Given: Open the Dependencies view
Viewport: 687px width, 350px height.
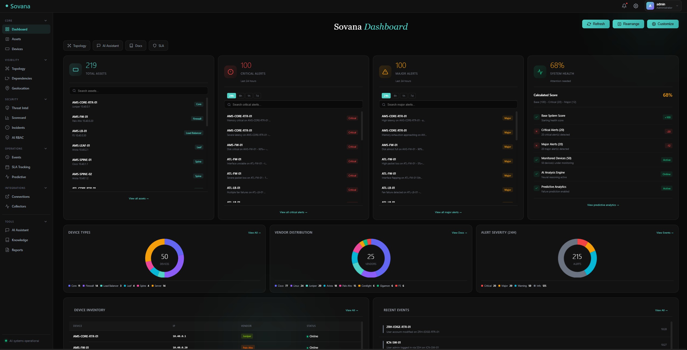Looking at the screenshot, I should (22, 78).
